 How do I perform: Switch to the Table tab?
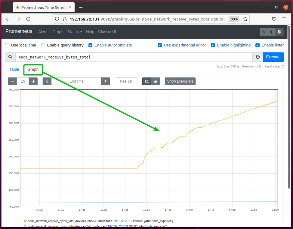pyautogui.click(x=14, y=70)
